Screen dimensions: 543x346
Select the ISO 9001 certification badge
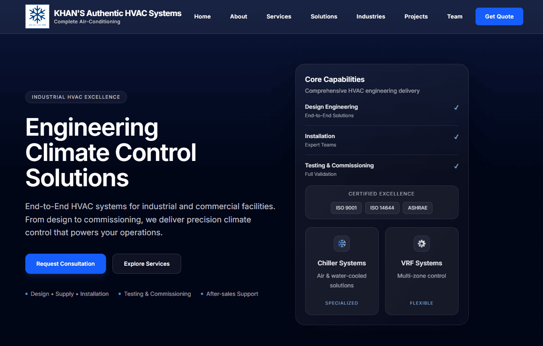point(346,208)
